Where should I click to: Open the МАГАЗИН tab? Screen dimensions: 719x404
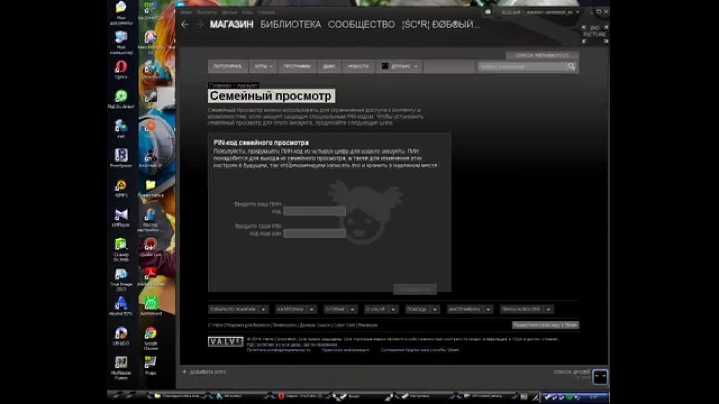[231, 25]
